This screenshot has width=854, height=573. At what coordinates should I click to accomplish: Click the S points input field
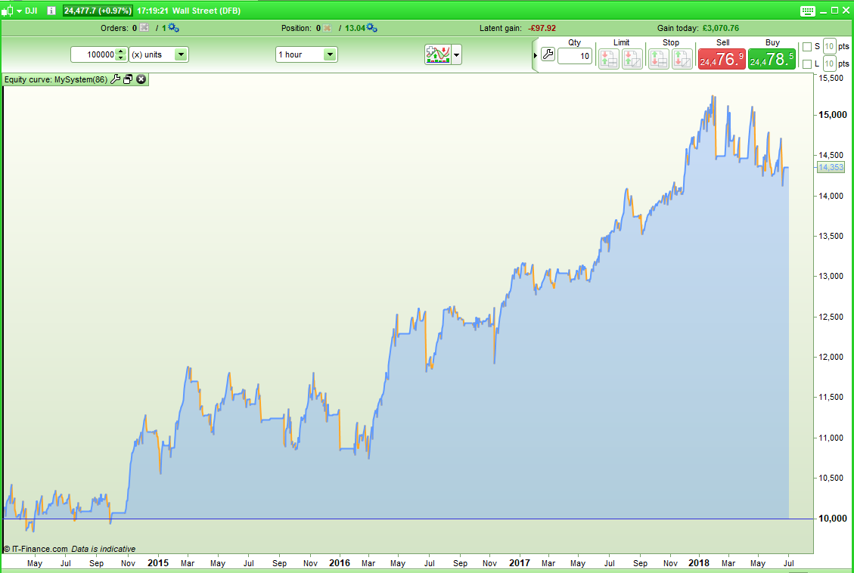pyautogui.click(x=829, y=46)
